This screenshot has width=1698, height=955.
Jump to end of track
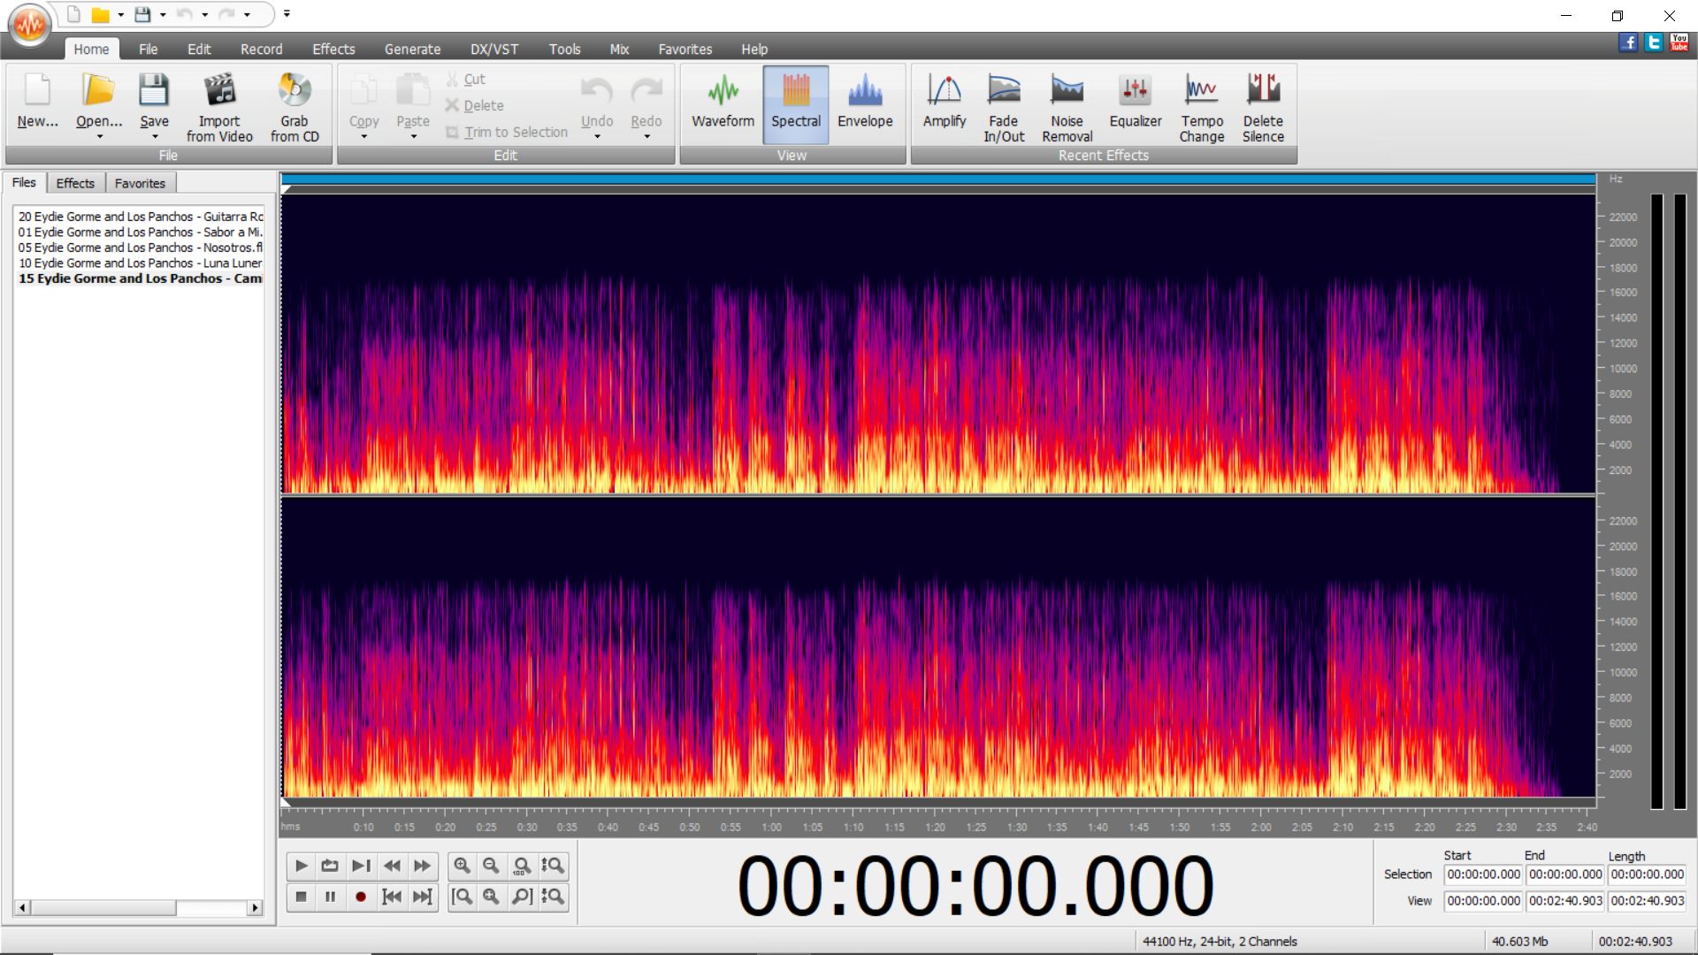coord(423,897)
